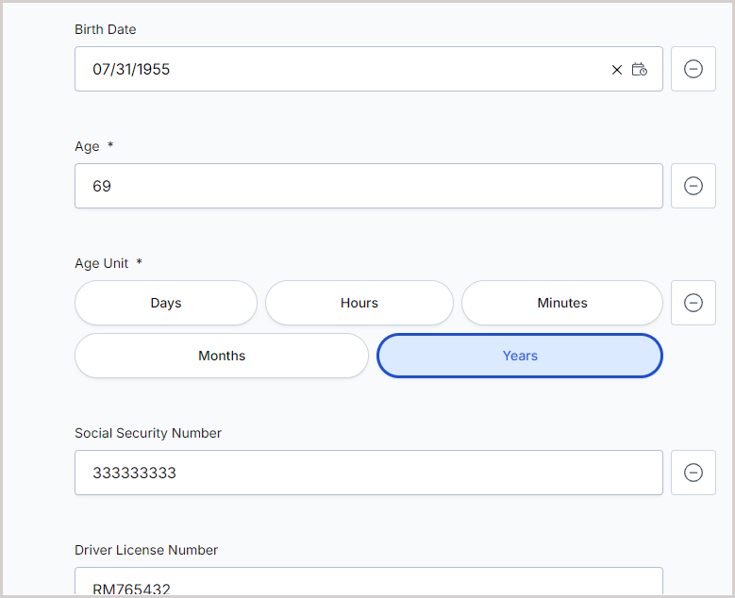Select Hours as the age unit

tap(359, 303)
